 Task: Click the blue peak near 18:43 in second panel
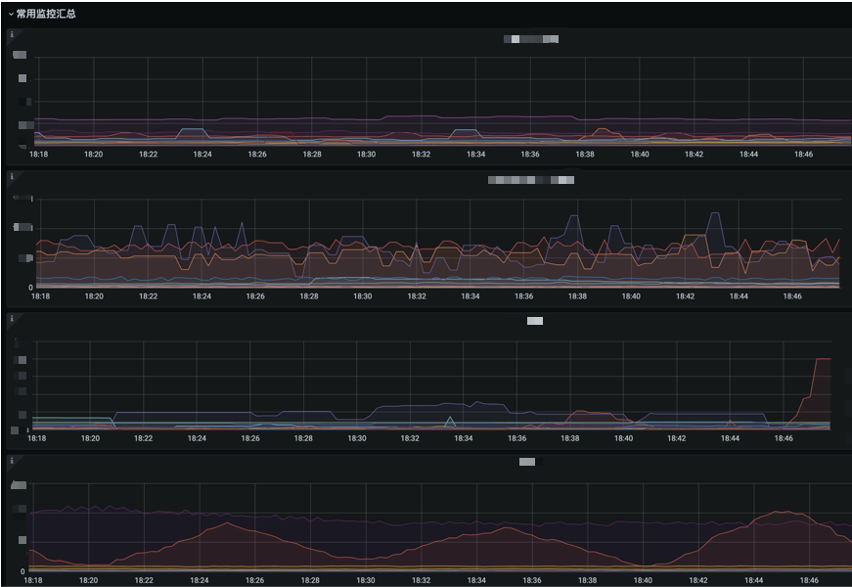click(715, 213)
